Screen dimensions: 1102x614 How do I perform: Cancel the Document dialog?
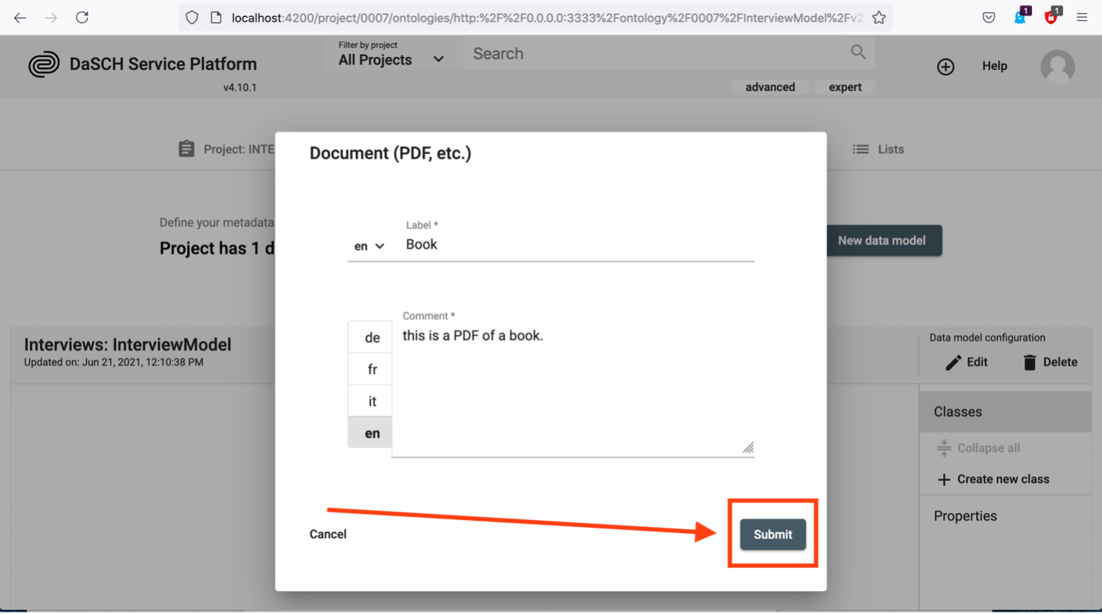tap(328, 535)
